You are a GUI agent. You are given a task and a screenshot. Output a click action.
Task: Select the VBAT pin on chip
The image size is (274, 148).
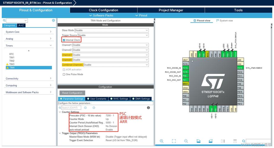(186, 60)
